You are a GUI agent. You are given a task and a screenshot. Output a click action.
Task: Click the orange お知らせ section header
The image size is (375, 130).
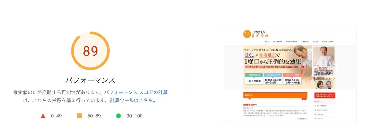coord(275,95)
